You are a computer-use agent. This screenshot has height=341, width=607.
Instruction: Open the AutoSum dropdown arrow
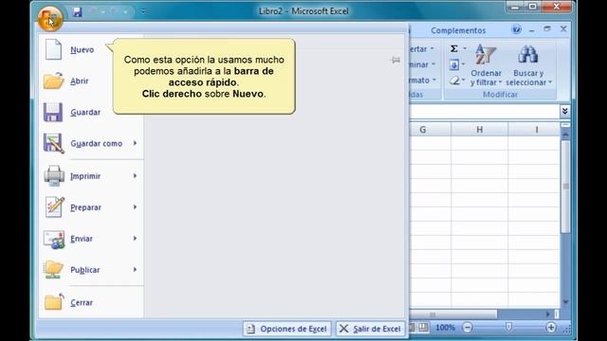tap(465, 48)
